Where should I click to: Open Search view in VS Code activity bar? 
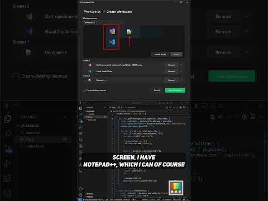tap(81, 114)
